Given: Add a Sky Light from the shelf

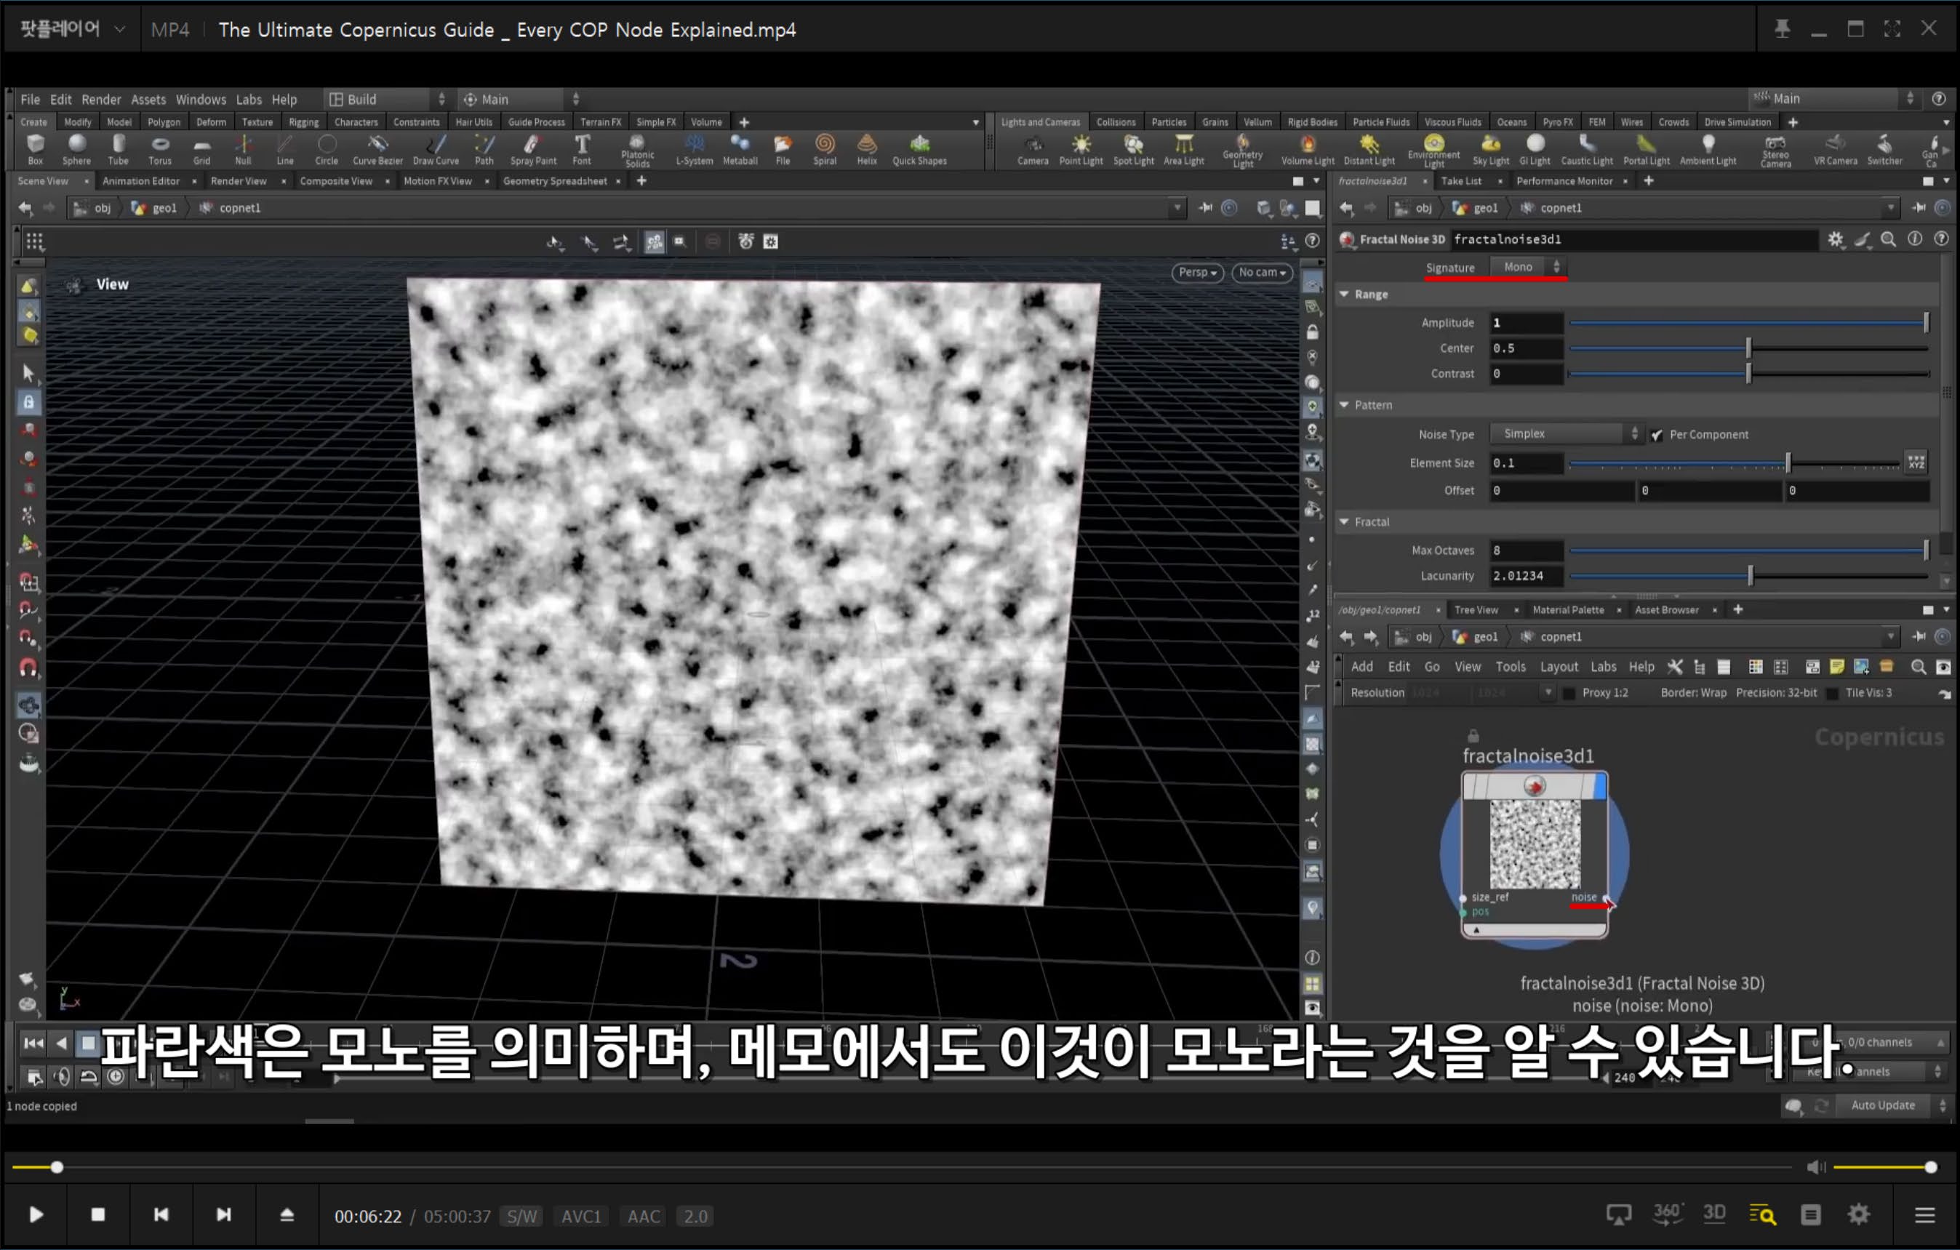Looking at the screenshot, I should tap(1491, 150).
